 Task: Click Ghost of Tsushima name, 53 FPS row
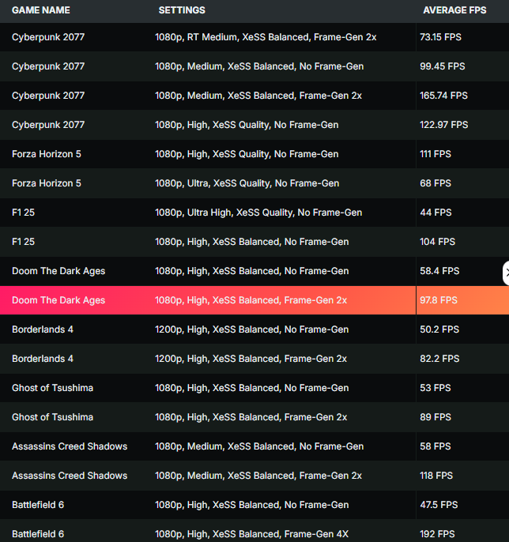tap(52, 388)
